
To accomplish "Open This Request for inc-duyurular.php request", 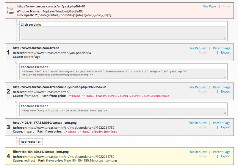I will [x=197, y=87].
